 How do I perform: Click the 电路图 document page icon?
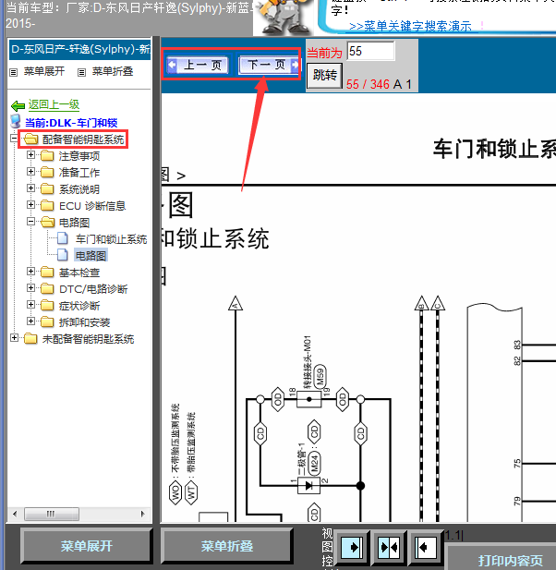[63, 255]
